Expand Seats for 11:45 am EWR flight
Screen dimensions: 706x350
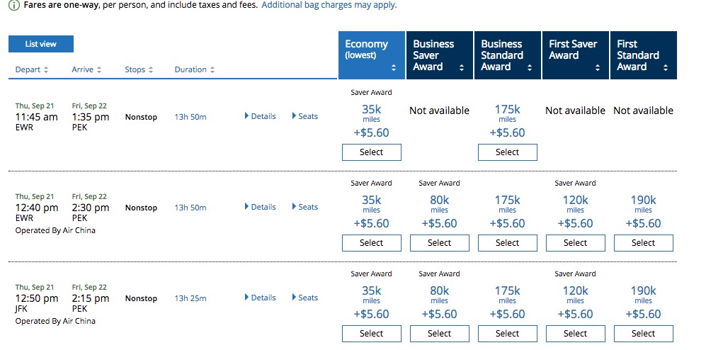tap(304, 116)
